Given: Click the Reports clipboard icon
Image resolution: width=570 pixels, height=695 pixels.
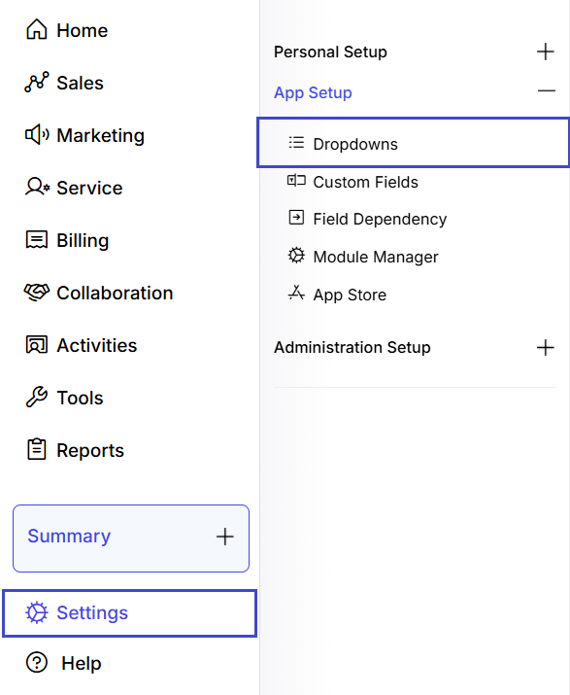Looking at the screenshot, I should 37,449.
